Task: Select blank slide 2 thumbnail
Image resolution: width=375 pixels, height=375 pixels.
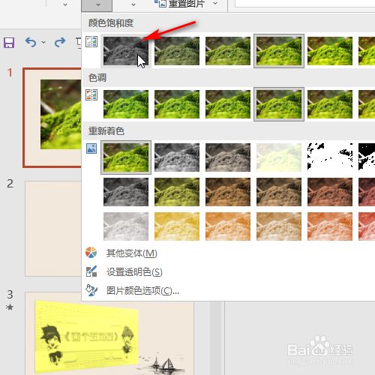Action: (x=53, y=229)
